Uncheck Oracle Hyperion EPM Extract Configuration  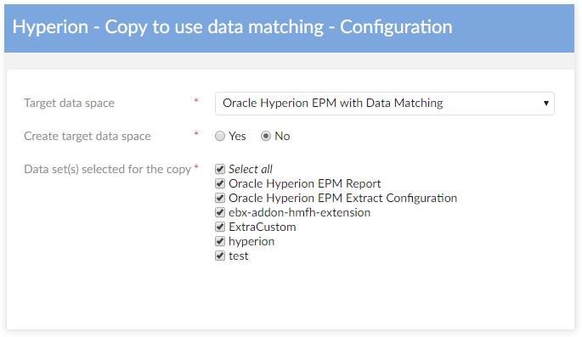point(220,198)
